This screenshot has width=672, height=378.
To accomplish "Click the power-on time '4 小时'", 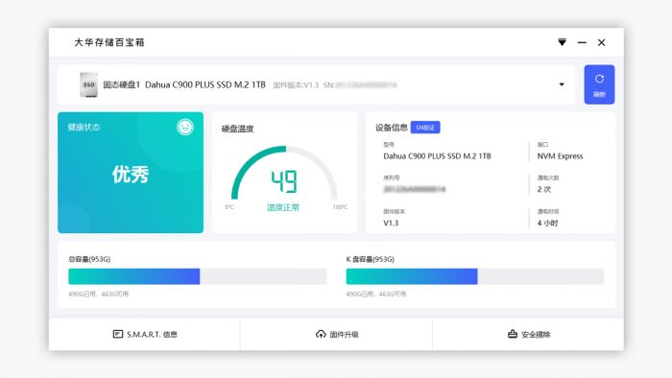I will tap(547, 223).
